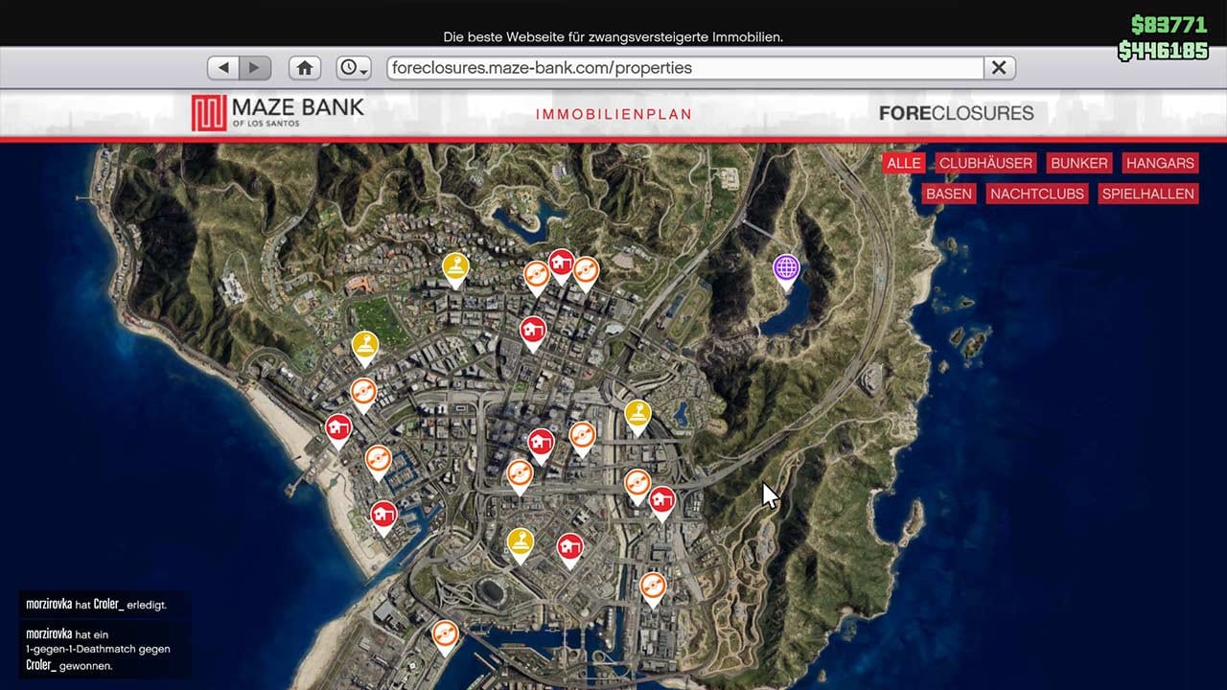Switch to the NACHTCLUBS filter
Screen dimensions: 1227x690
click(x=1037, y=194)
